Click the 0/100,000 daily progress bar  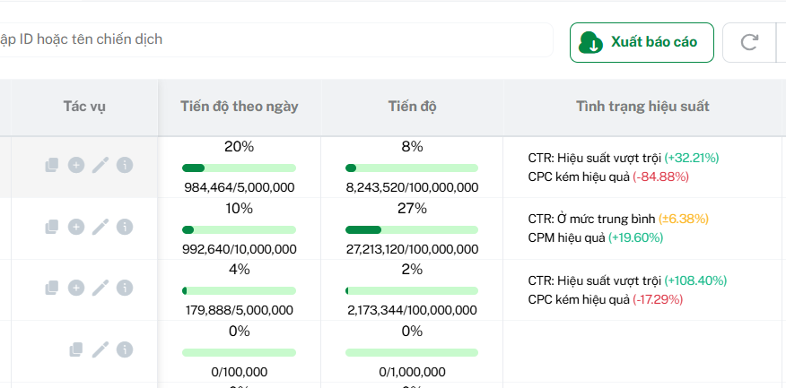[x=239, y=353]
